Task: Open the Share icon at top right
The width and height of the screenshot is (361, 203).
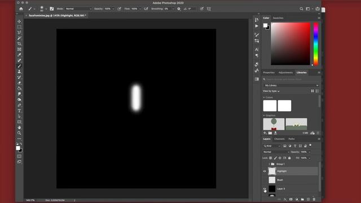Action: (x=318, y=9)
